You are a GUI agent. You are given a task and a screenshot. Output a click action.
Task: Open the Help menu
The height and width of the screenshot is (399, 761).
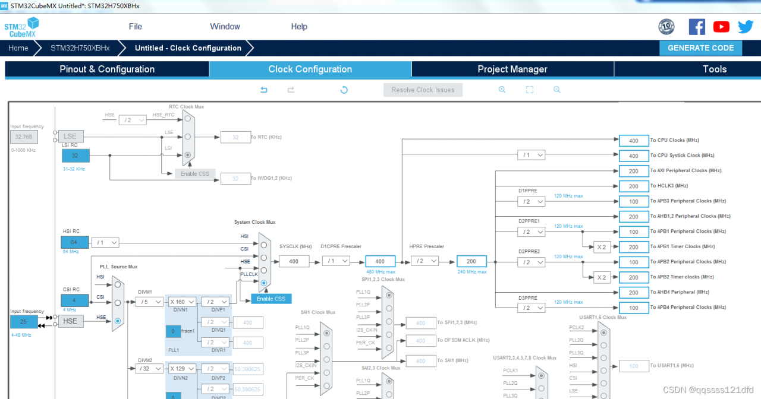point(299,27)
